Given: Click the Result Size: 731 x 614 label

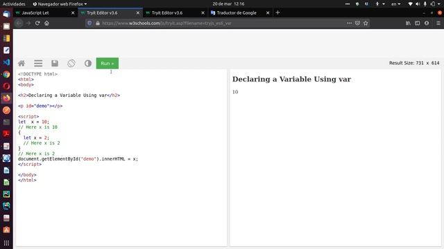Looking at the screenshot, I should 414,63.
